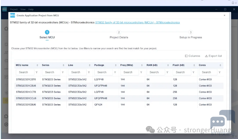Open filter options for Line
This screenshot has width=238, height=139.
click(89, 72)
